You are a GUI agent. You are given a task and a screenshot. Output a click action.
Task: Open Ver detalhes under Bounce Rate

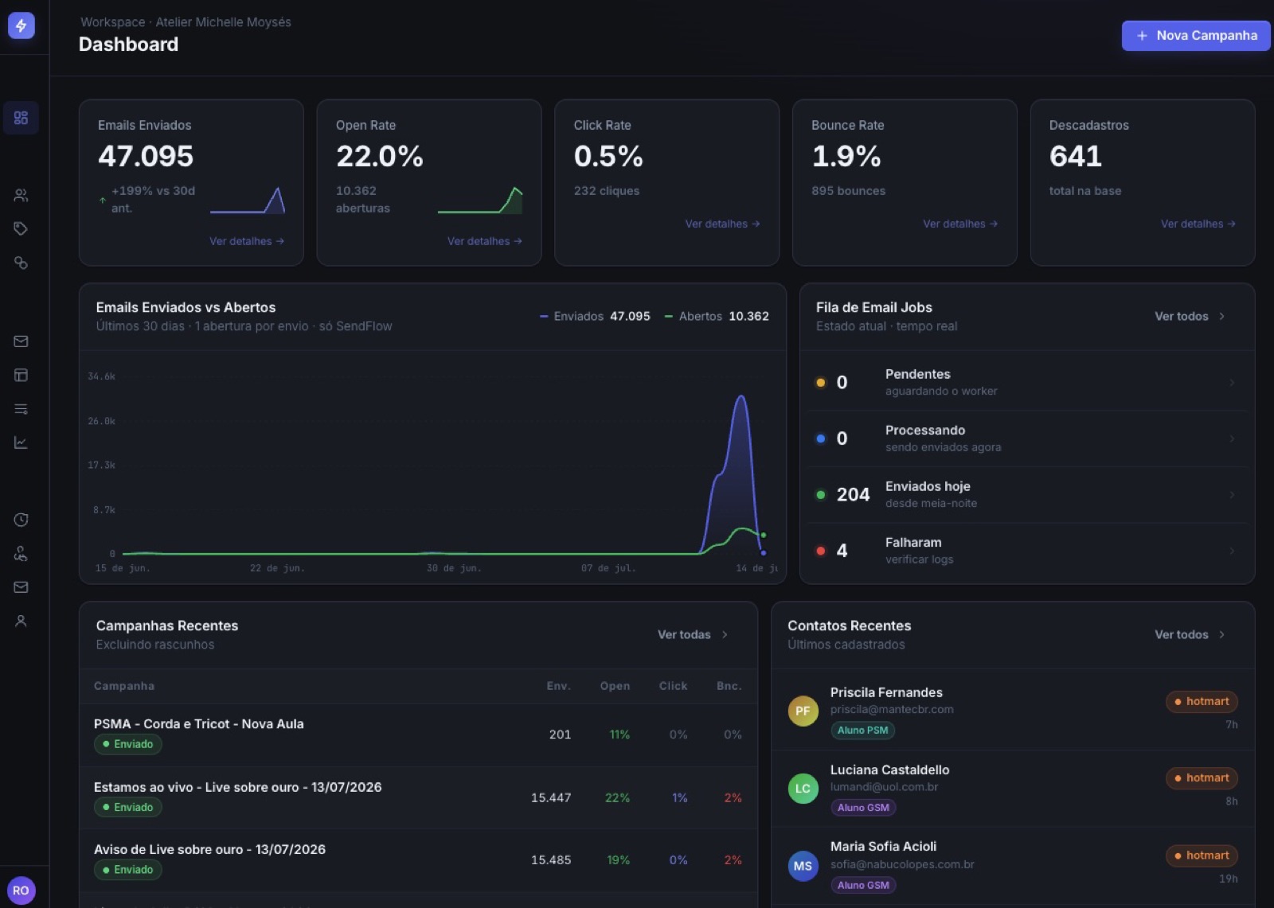959,224
